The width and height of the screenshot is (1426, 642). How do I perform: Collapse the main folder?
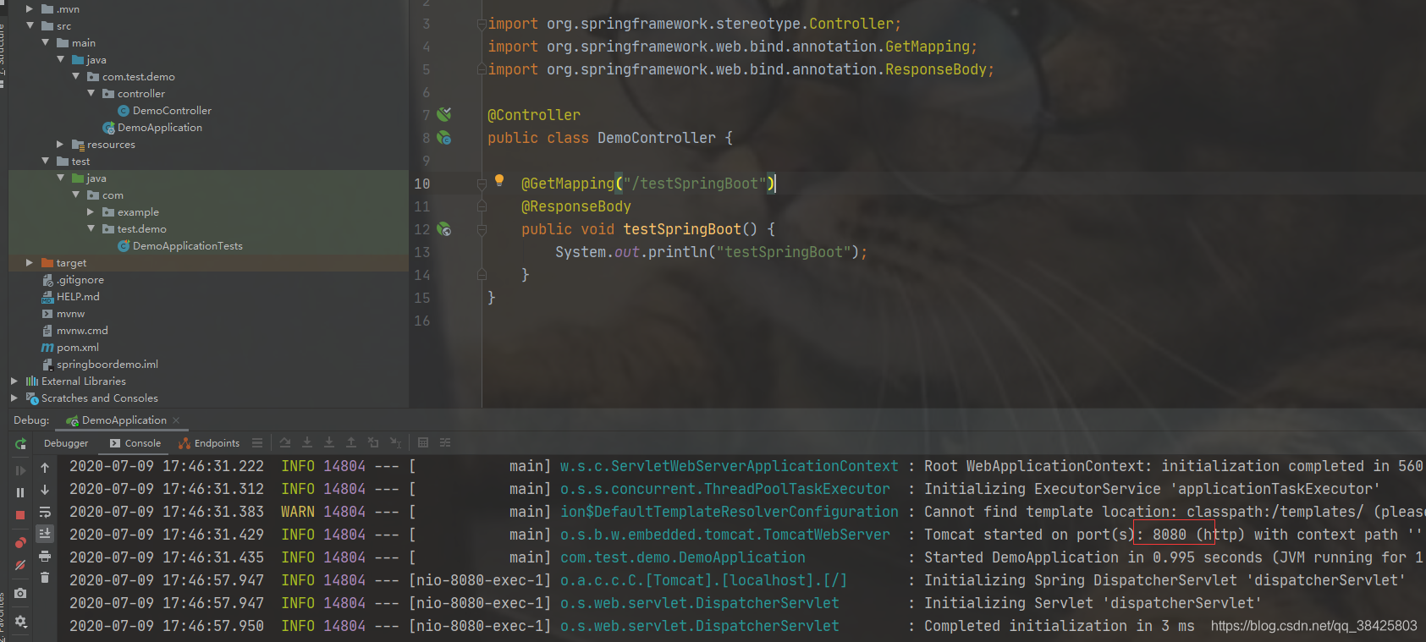pyautogui.click(x=46, y=42)
